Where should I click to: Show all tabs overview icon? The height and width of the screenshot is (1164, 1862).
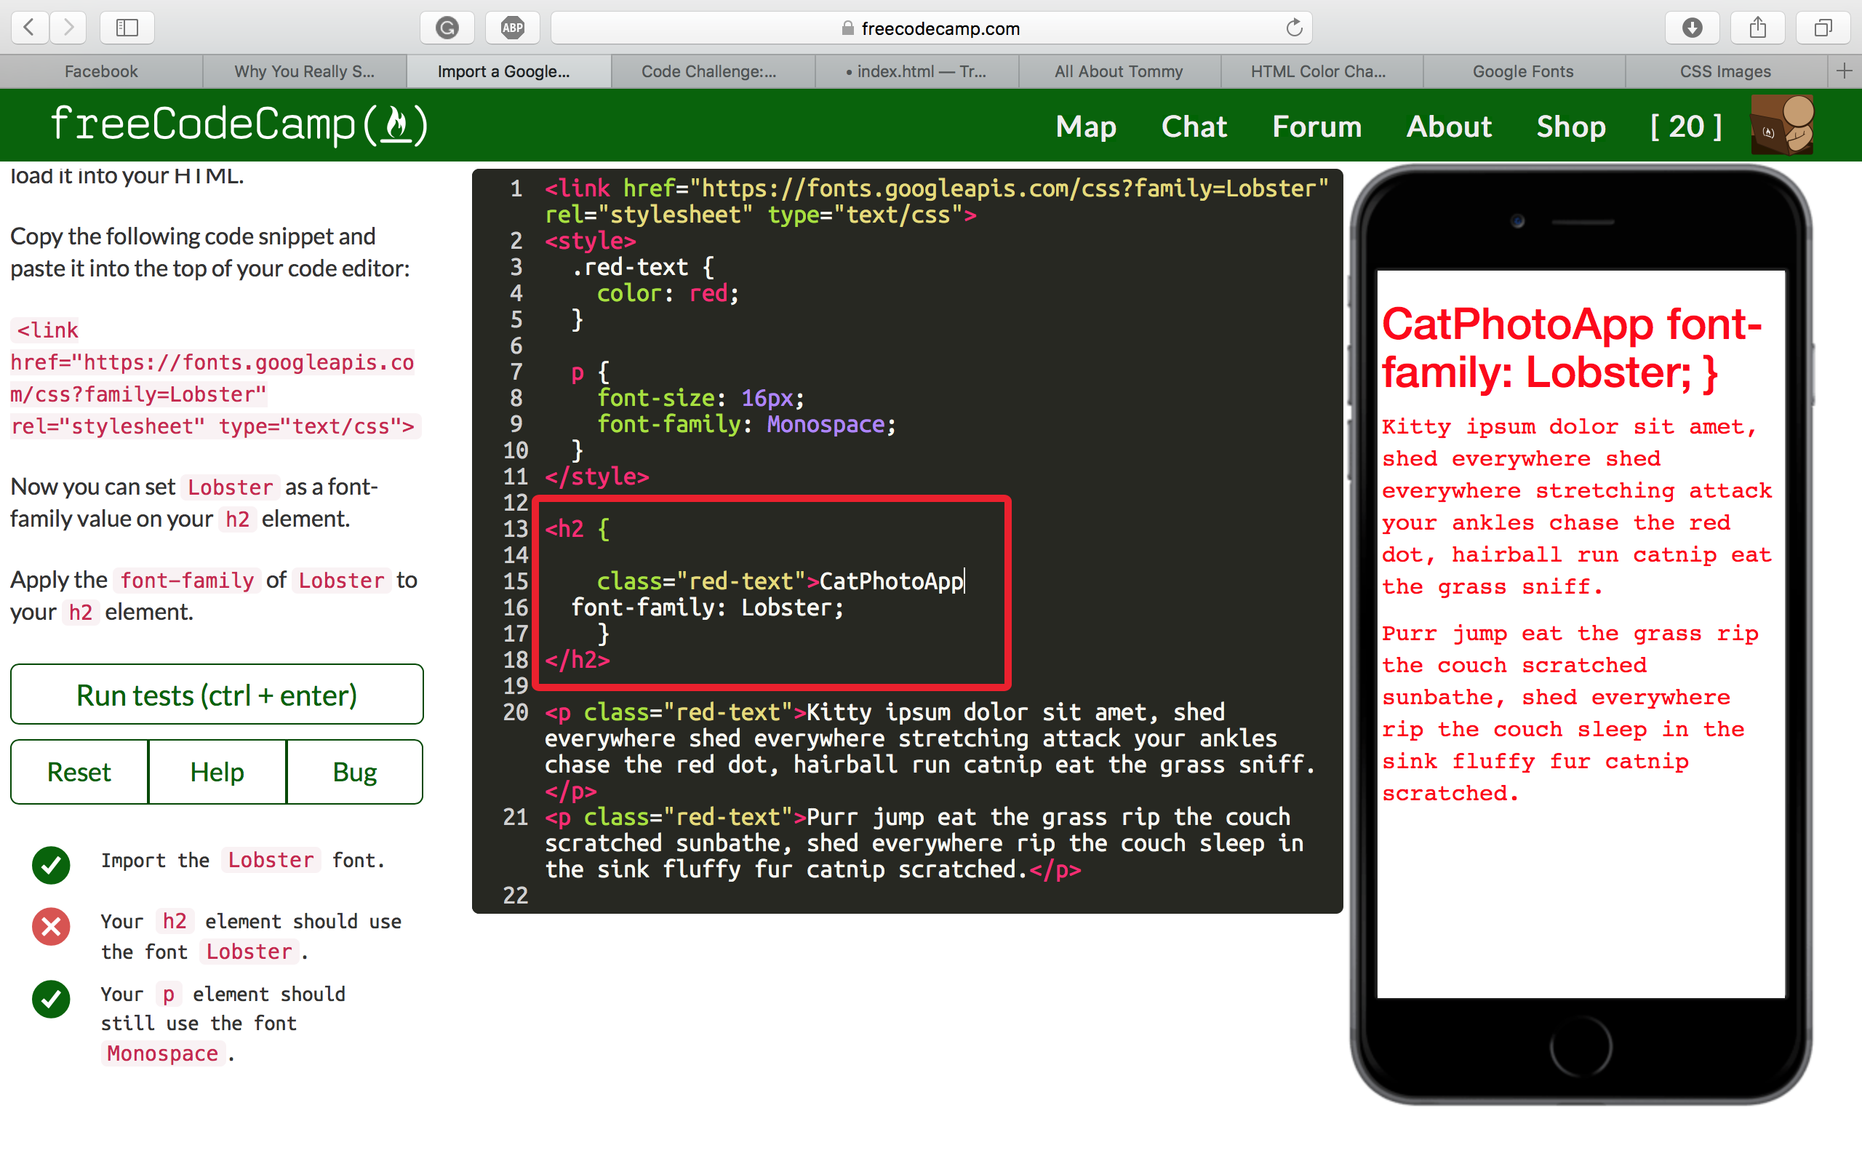(1823, 28)
